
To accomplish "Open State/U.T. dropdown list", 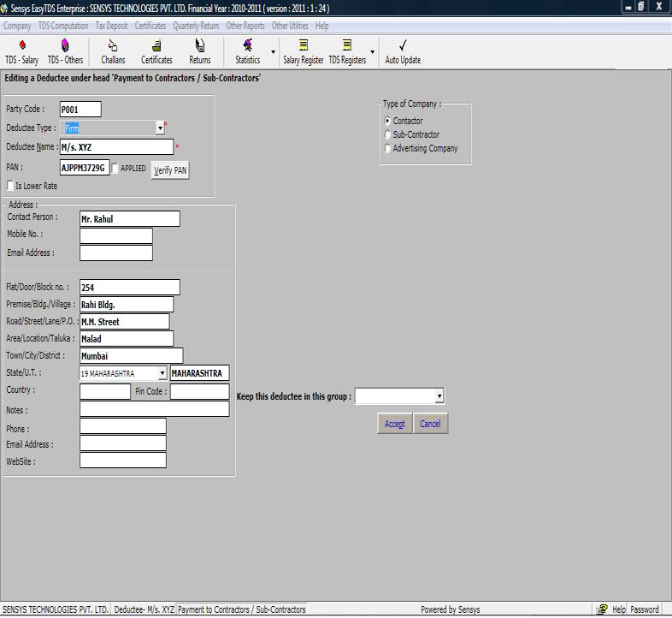I will coord(162,373).
